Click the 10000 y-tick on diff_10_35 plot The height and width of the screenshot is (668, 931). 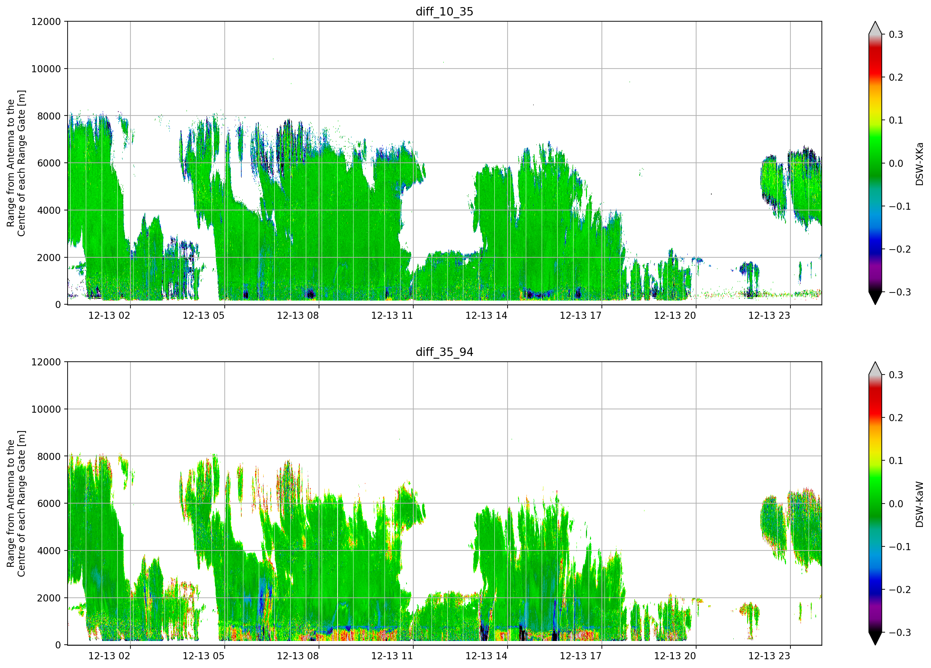[x=46, y=69]
